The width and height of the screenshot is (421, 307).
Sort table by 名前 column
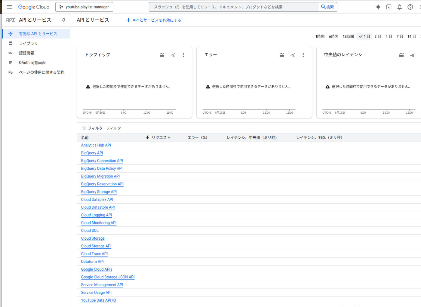point(85,137)
